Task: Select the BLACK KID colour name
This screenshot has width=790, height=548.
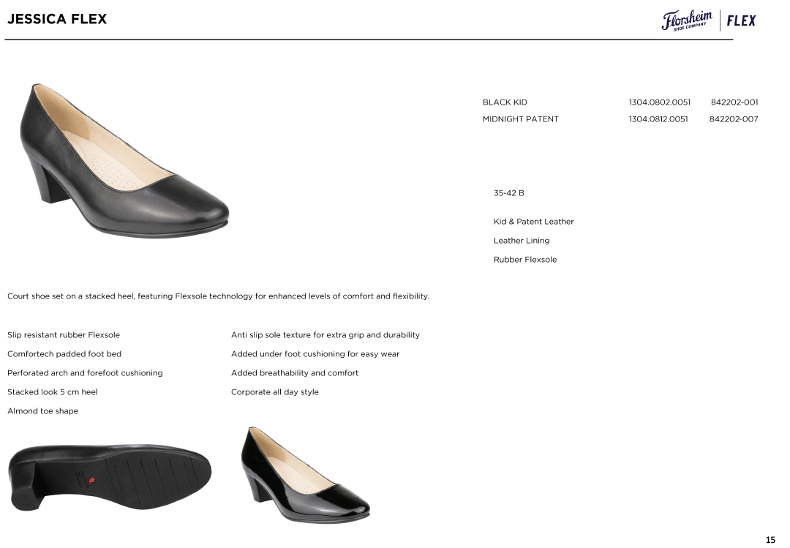Action: click(x=504, y=102)
